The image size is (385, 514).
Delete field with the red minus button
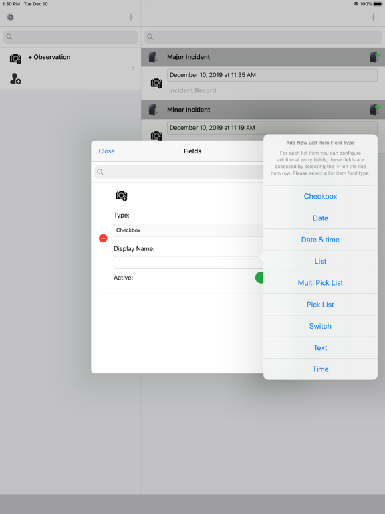(103, 238)
